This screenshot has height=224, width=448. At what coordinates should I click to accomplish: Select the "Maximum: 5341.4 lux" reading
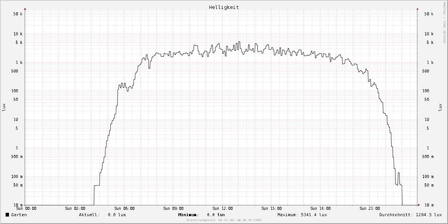(x=302, y=215)
